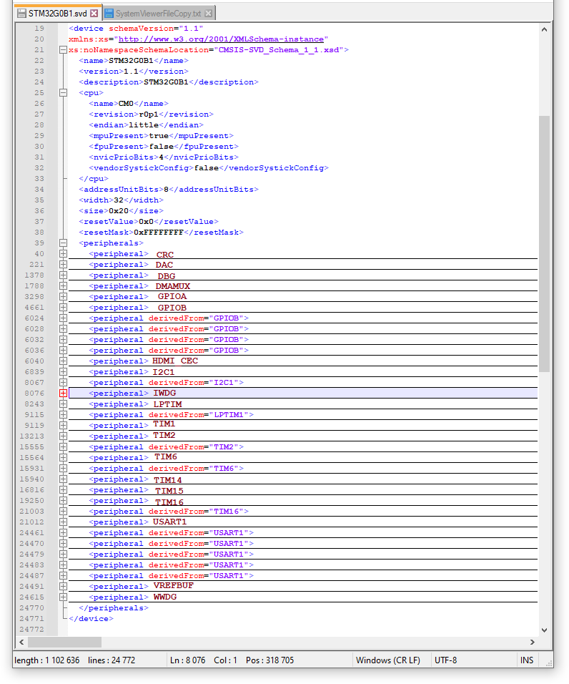
Task: Click the vertical scrollbar thumb
Action: 544,243
